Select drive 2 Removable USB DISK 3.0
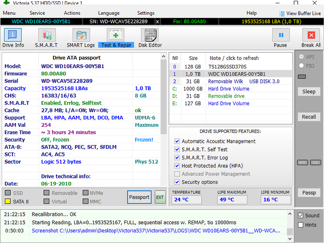Viewport: 324px width, 243px height. point(231,81)
